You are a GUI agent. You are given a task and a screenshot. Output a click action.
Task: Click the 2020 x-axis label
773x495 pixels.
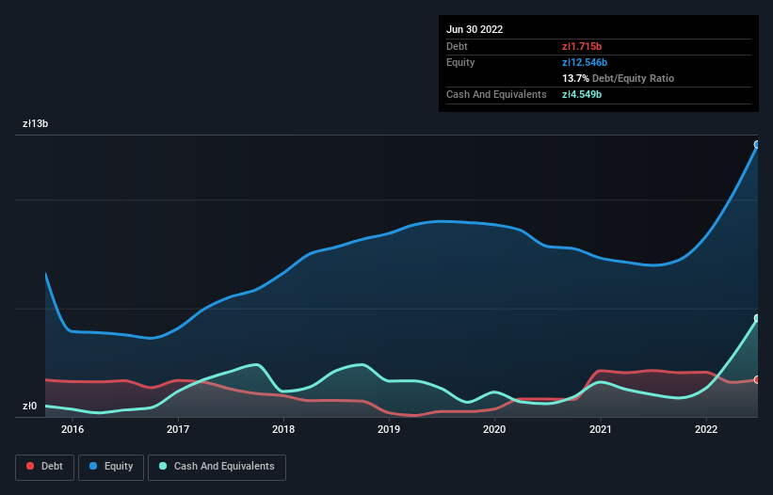click(494, 429)
